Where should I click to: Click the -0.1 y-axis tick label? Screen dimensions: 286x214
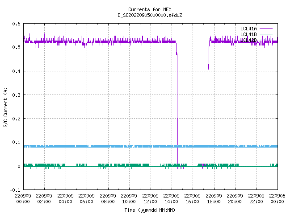click(15, 190)
